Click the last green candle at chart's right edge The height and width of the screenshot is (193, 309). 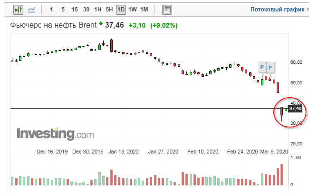coord(286,110)
